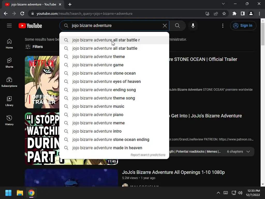The height and width of the screenshot is (199, 265).
Task: Open the search Filters button
Action: [34, 47]
